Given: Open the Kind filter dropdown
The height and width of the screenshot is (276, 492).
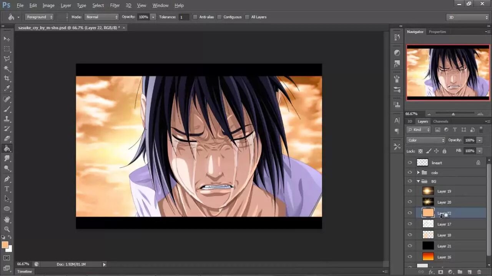Looking at the screenshot, I should (419, 130).
